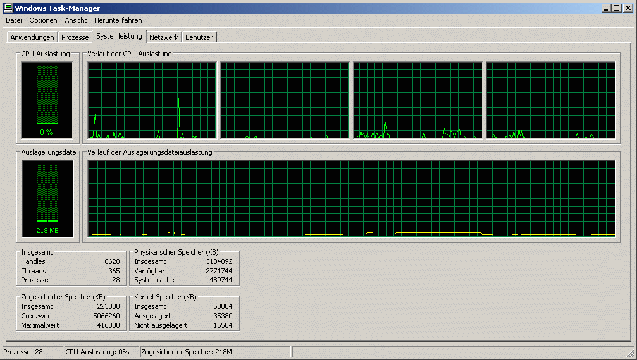
Task: Select the Systemleistung tab
Action: pos(119,36)
